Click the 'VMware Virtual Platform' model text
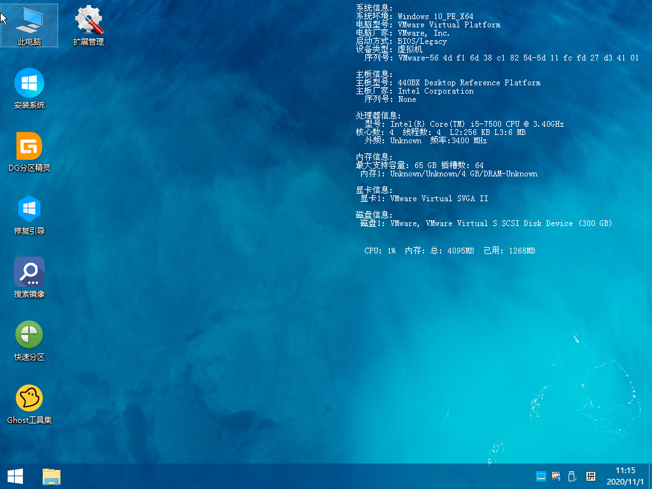This screenshot has width=652, height=489. (x=449, y=25)
